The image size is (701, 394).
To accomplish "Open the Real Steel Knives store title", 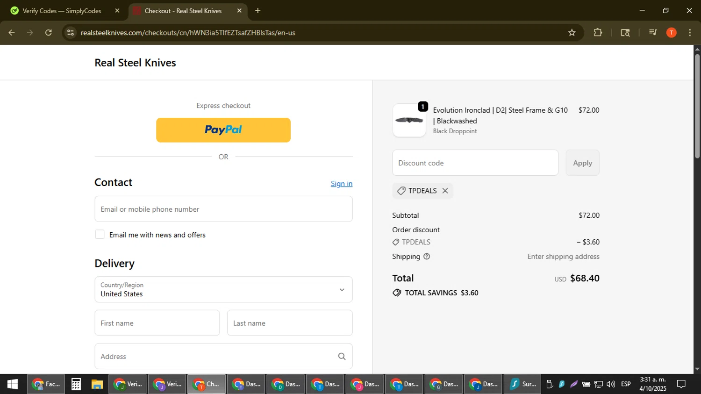I will 135,63.
